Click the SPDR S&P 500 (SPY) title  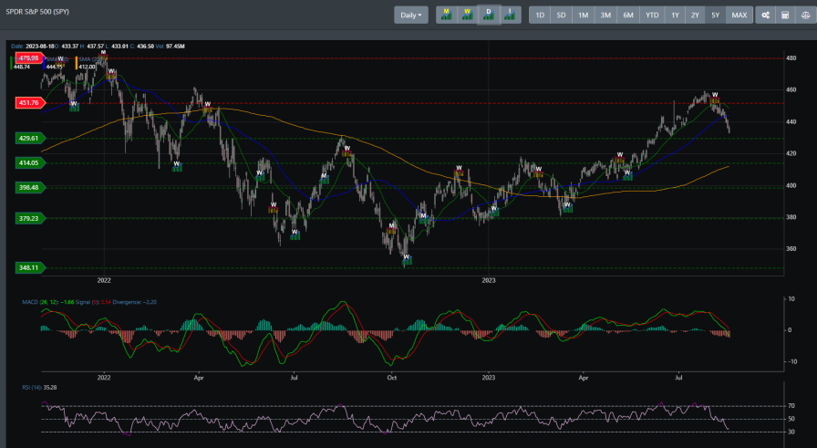(37, 12)
